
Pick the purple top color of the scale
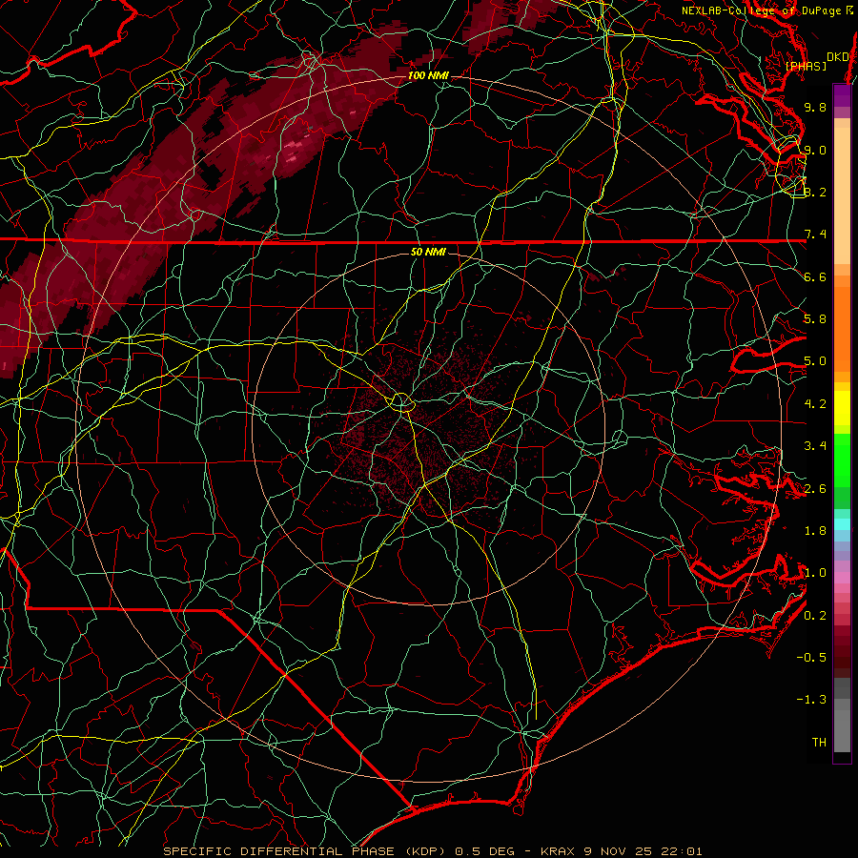pos(842,95)
